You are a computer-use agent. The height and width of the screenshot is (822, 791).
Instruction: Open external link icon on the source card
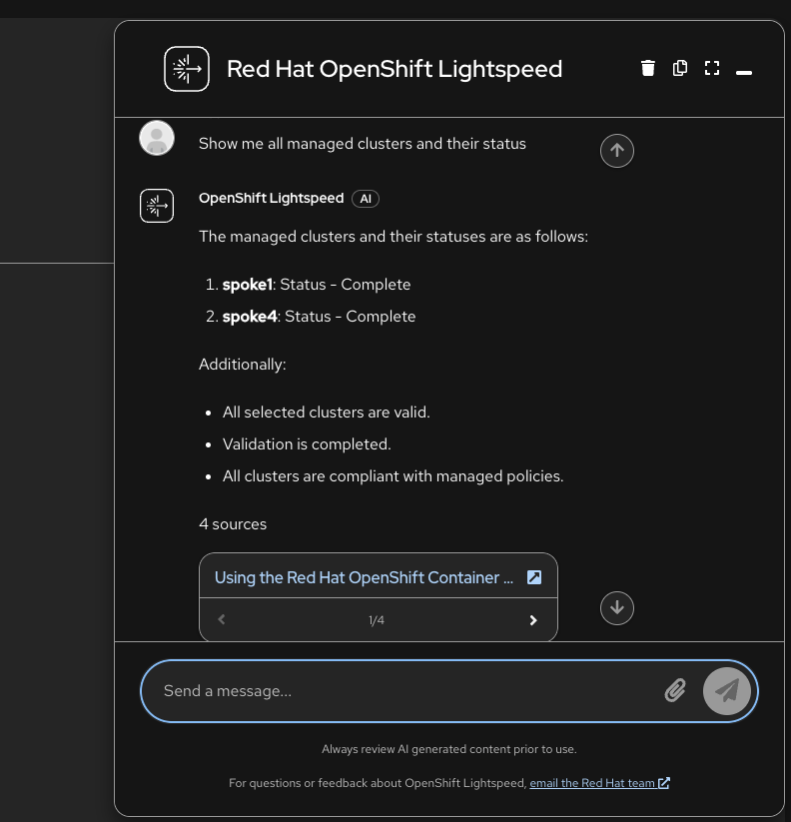pyautogui.click(x=534, y=577)
